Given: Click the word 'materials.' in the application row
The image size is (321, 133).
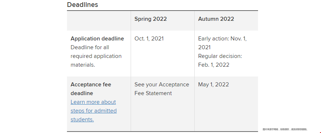Looking at the screenshot, I should 83,65.
